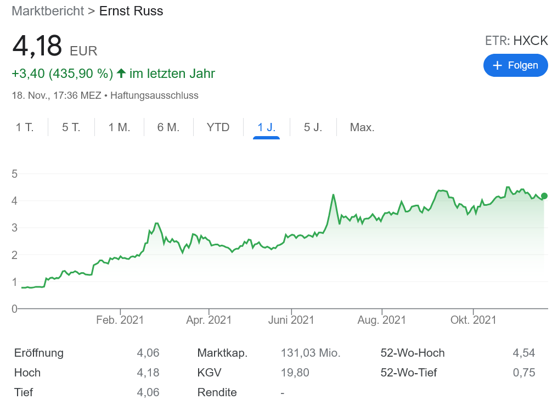
Task: Select the 1 J. tab
Action: click(267, 127)
